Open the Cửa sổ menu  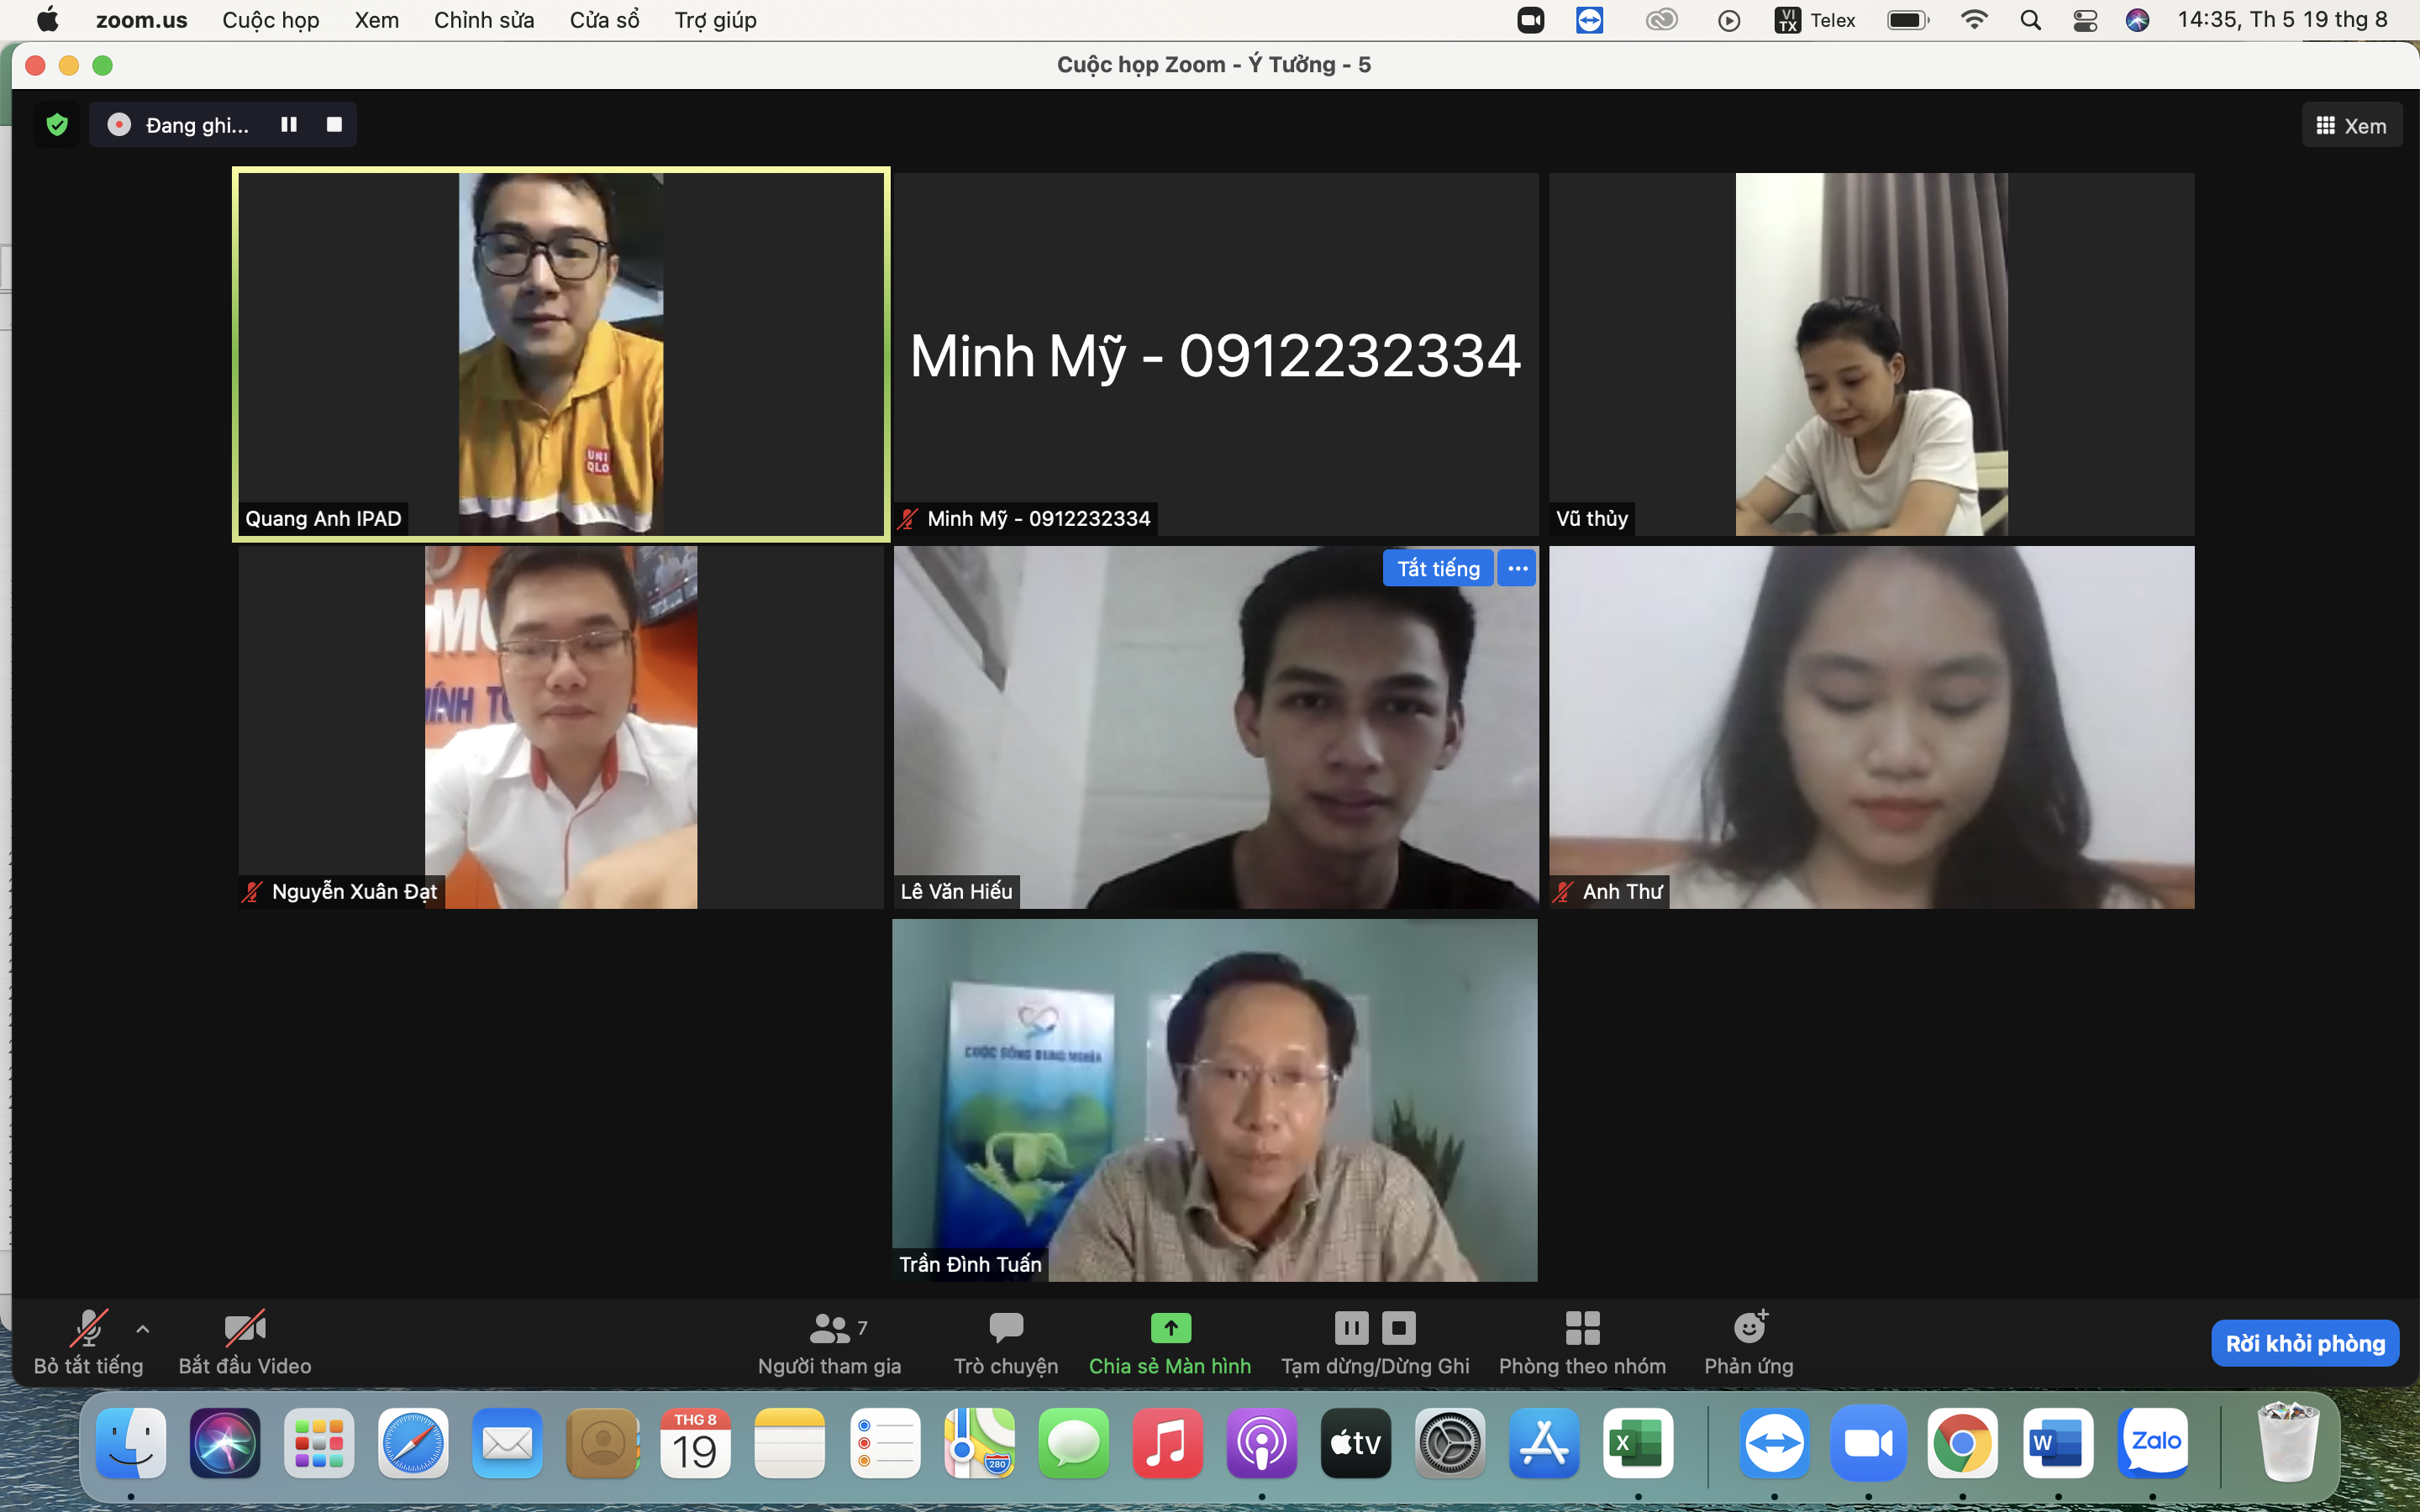pos(604,20)
